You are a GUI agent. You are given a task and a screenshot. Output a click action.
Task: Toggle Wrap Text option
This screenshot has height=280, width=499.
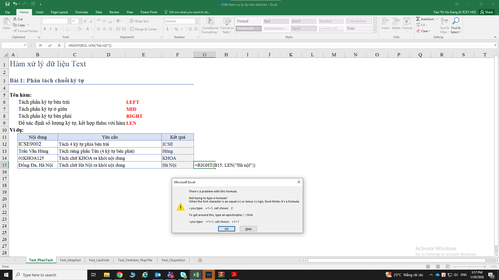(x=139, y=21)
